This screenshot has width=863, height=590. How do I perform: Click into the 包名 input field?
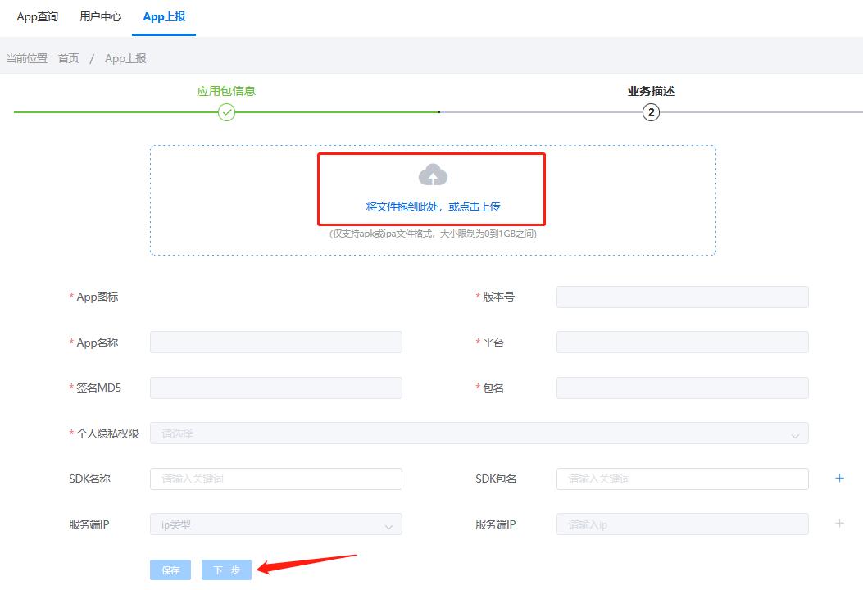682,387
